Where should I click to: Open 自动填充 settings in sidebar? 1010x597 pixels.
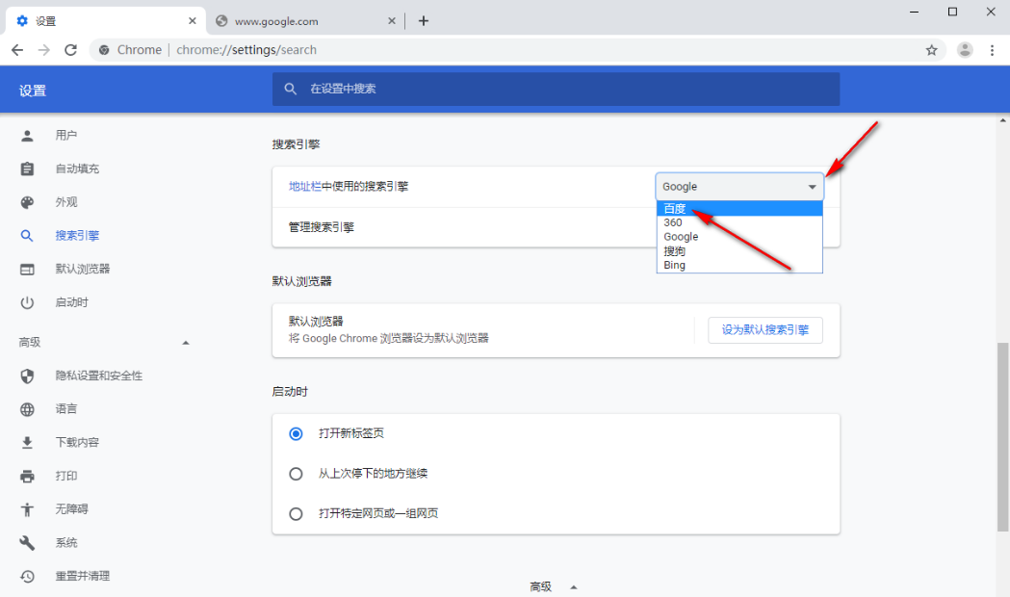click(77, 169)
